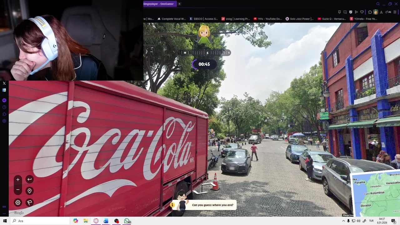
Task: Select the Singleplayer - GeoGuessr tab
Action: pyautogui.click(x=160, y=4)
